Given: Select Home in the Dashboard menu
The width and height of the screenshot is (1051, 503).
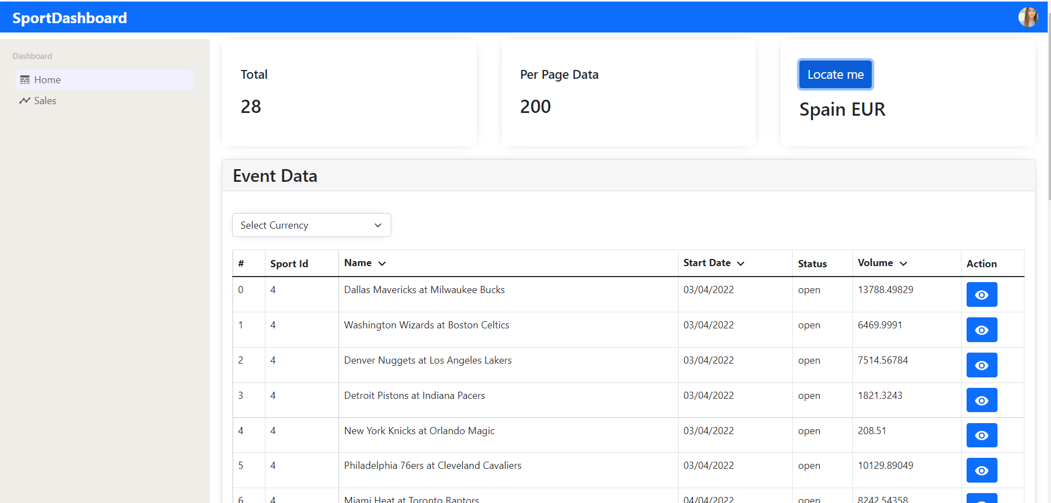Looking at the screenshot, I should pos(46,79).
